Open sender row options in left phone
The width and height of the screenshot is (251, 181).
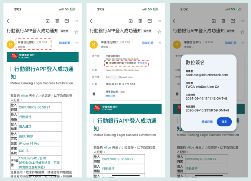click(x=76, y=43)
